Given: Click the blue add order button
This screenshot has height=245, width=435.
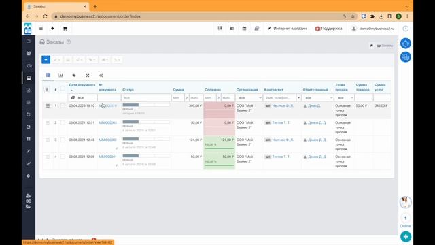Looking at the screenshot, I should click(46, 59).
